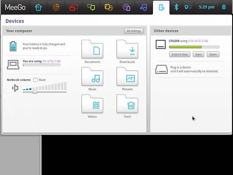Open the Myzone home panel

click(x=38, y=7)
